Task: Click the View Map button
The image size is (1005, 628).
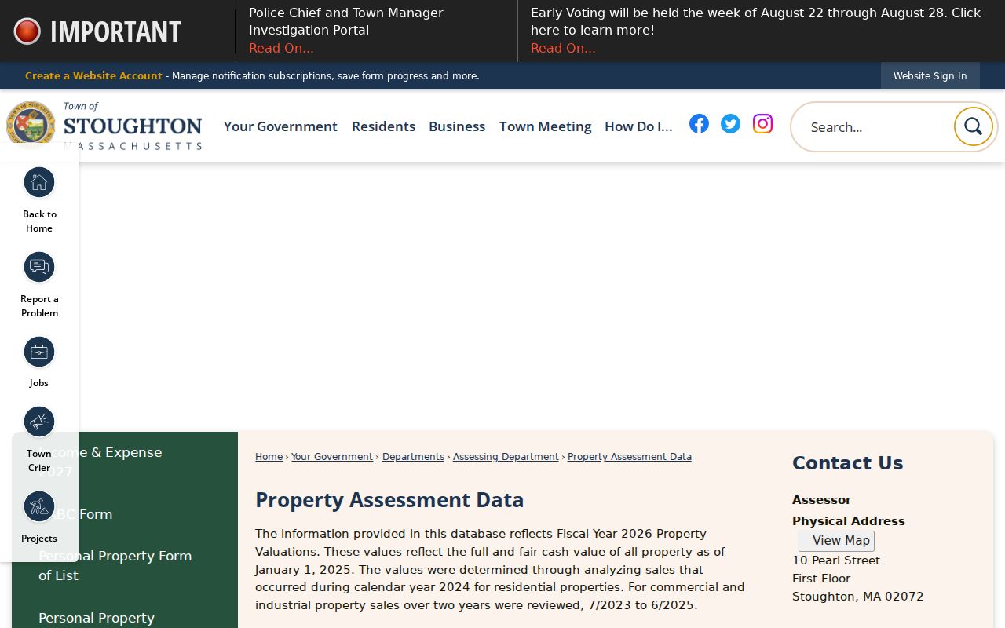Action: click(x=836, y=541)
